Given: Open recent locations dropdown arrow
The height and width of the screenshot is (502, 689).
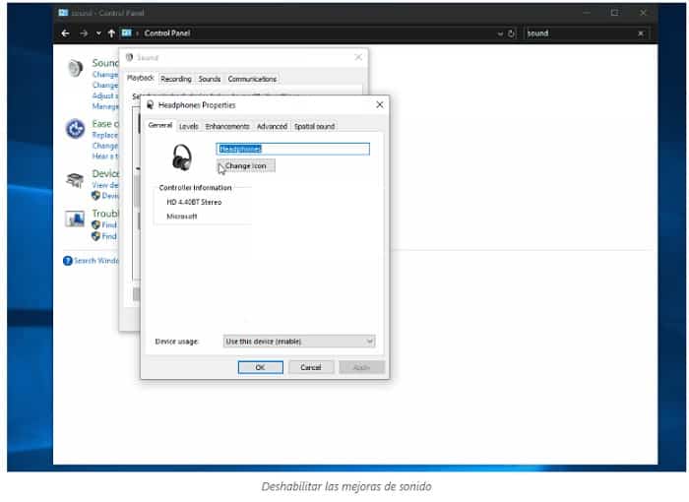Looking at the screenshot, I should [98, 33].
